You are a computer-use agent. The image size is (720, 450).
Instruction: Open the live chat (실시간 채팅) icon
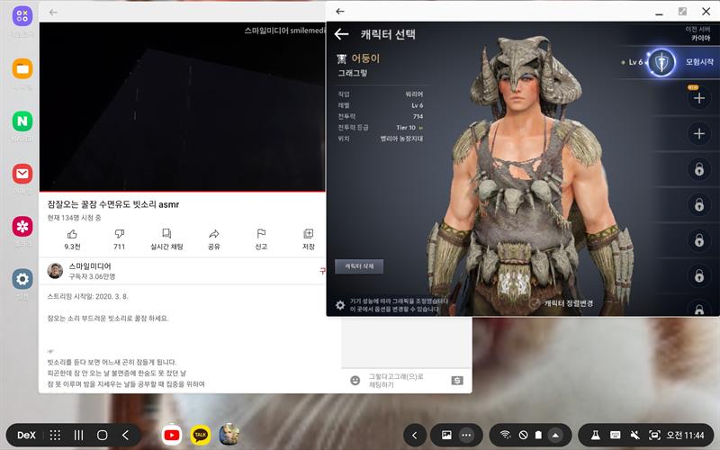click(x=166, y=234)
